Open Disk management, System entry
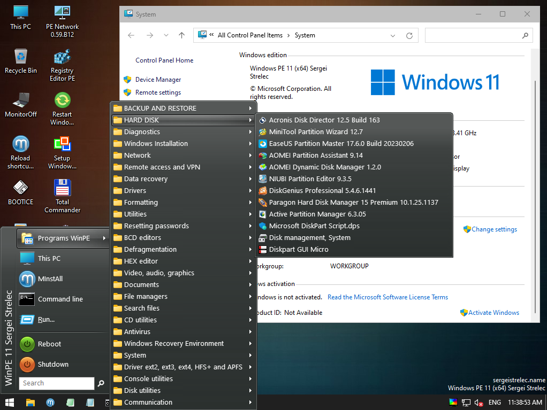This screenshot has height=410, width=547. click(x=354, y=237)
